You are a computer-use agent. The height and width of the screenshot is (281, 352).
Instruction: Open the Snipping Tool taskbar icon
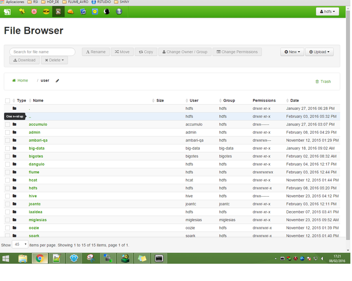pos(91,258)
